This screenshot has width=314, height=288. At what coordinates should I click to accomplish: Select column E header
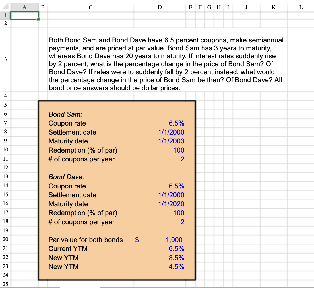coord(191,7)
